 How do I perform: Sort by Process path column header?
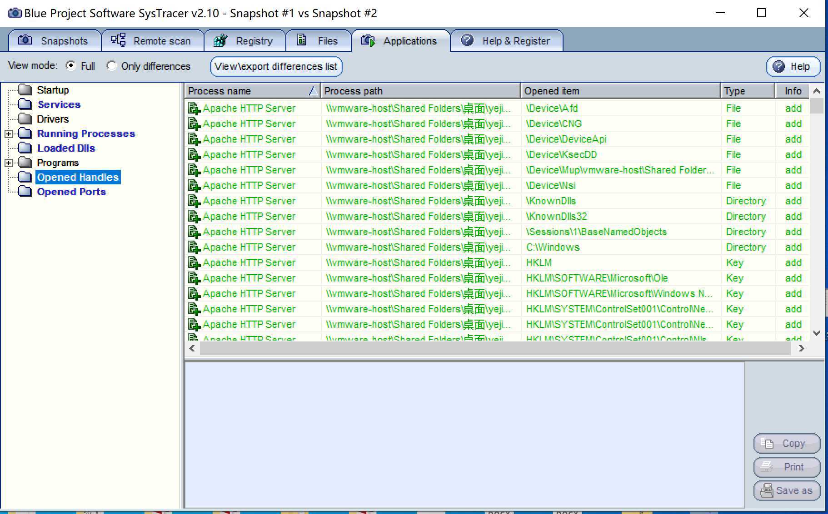(420, 91)
